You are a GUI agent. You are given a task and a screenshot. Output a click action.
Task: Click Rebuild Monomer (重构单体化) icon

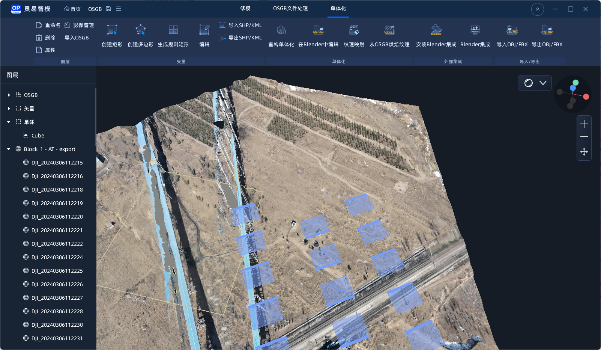pos(281,30)
